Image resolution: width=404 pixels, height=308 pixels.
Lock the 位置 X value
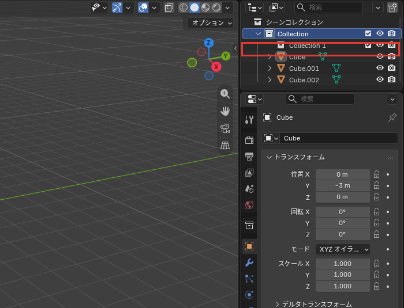click(376, 174)
